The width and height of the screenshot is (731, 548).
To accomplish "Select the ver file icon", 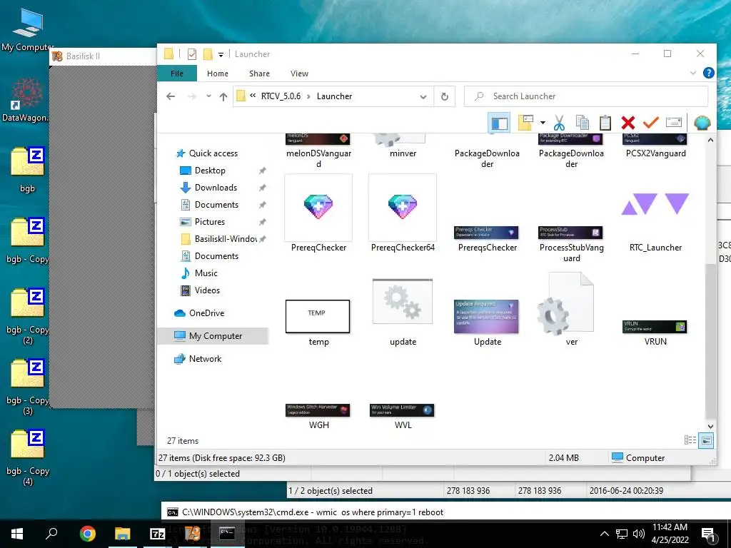I will click(565, 304).
